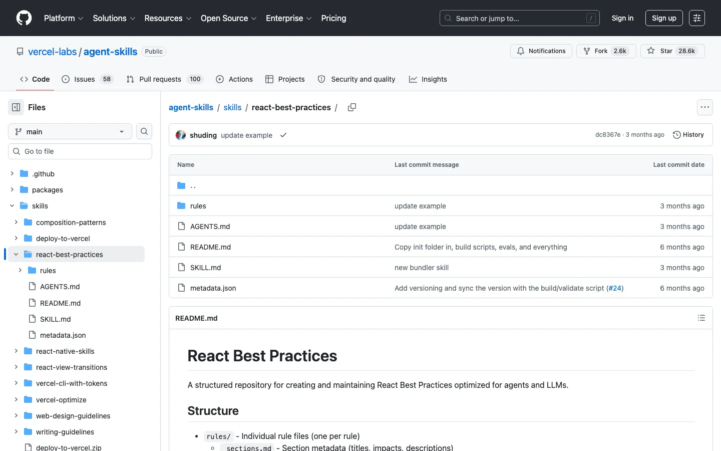Click the repository icon beside vercel-labs
721x451 pixels.
[x=20, y=52]
